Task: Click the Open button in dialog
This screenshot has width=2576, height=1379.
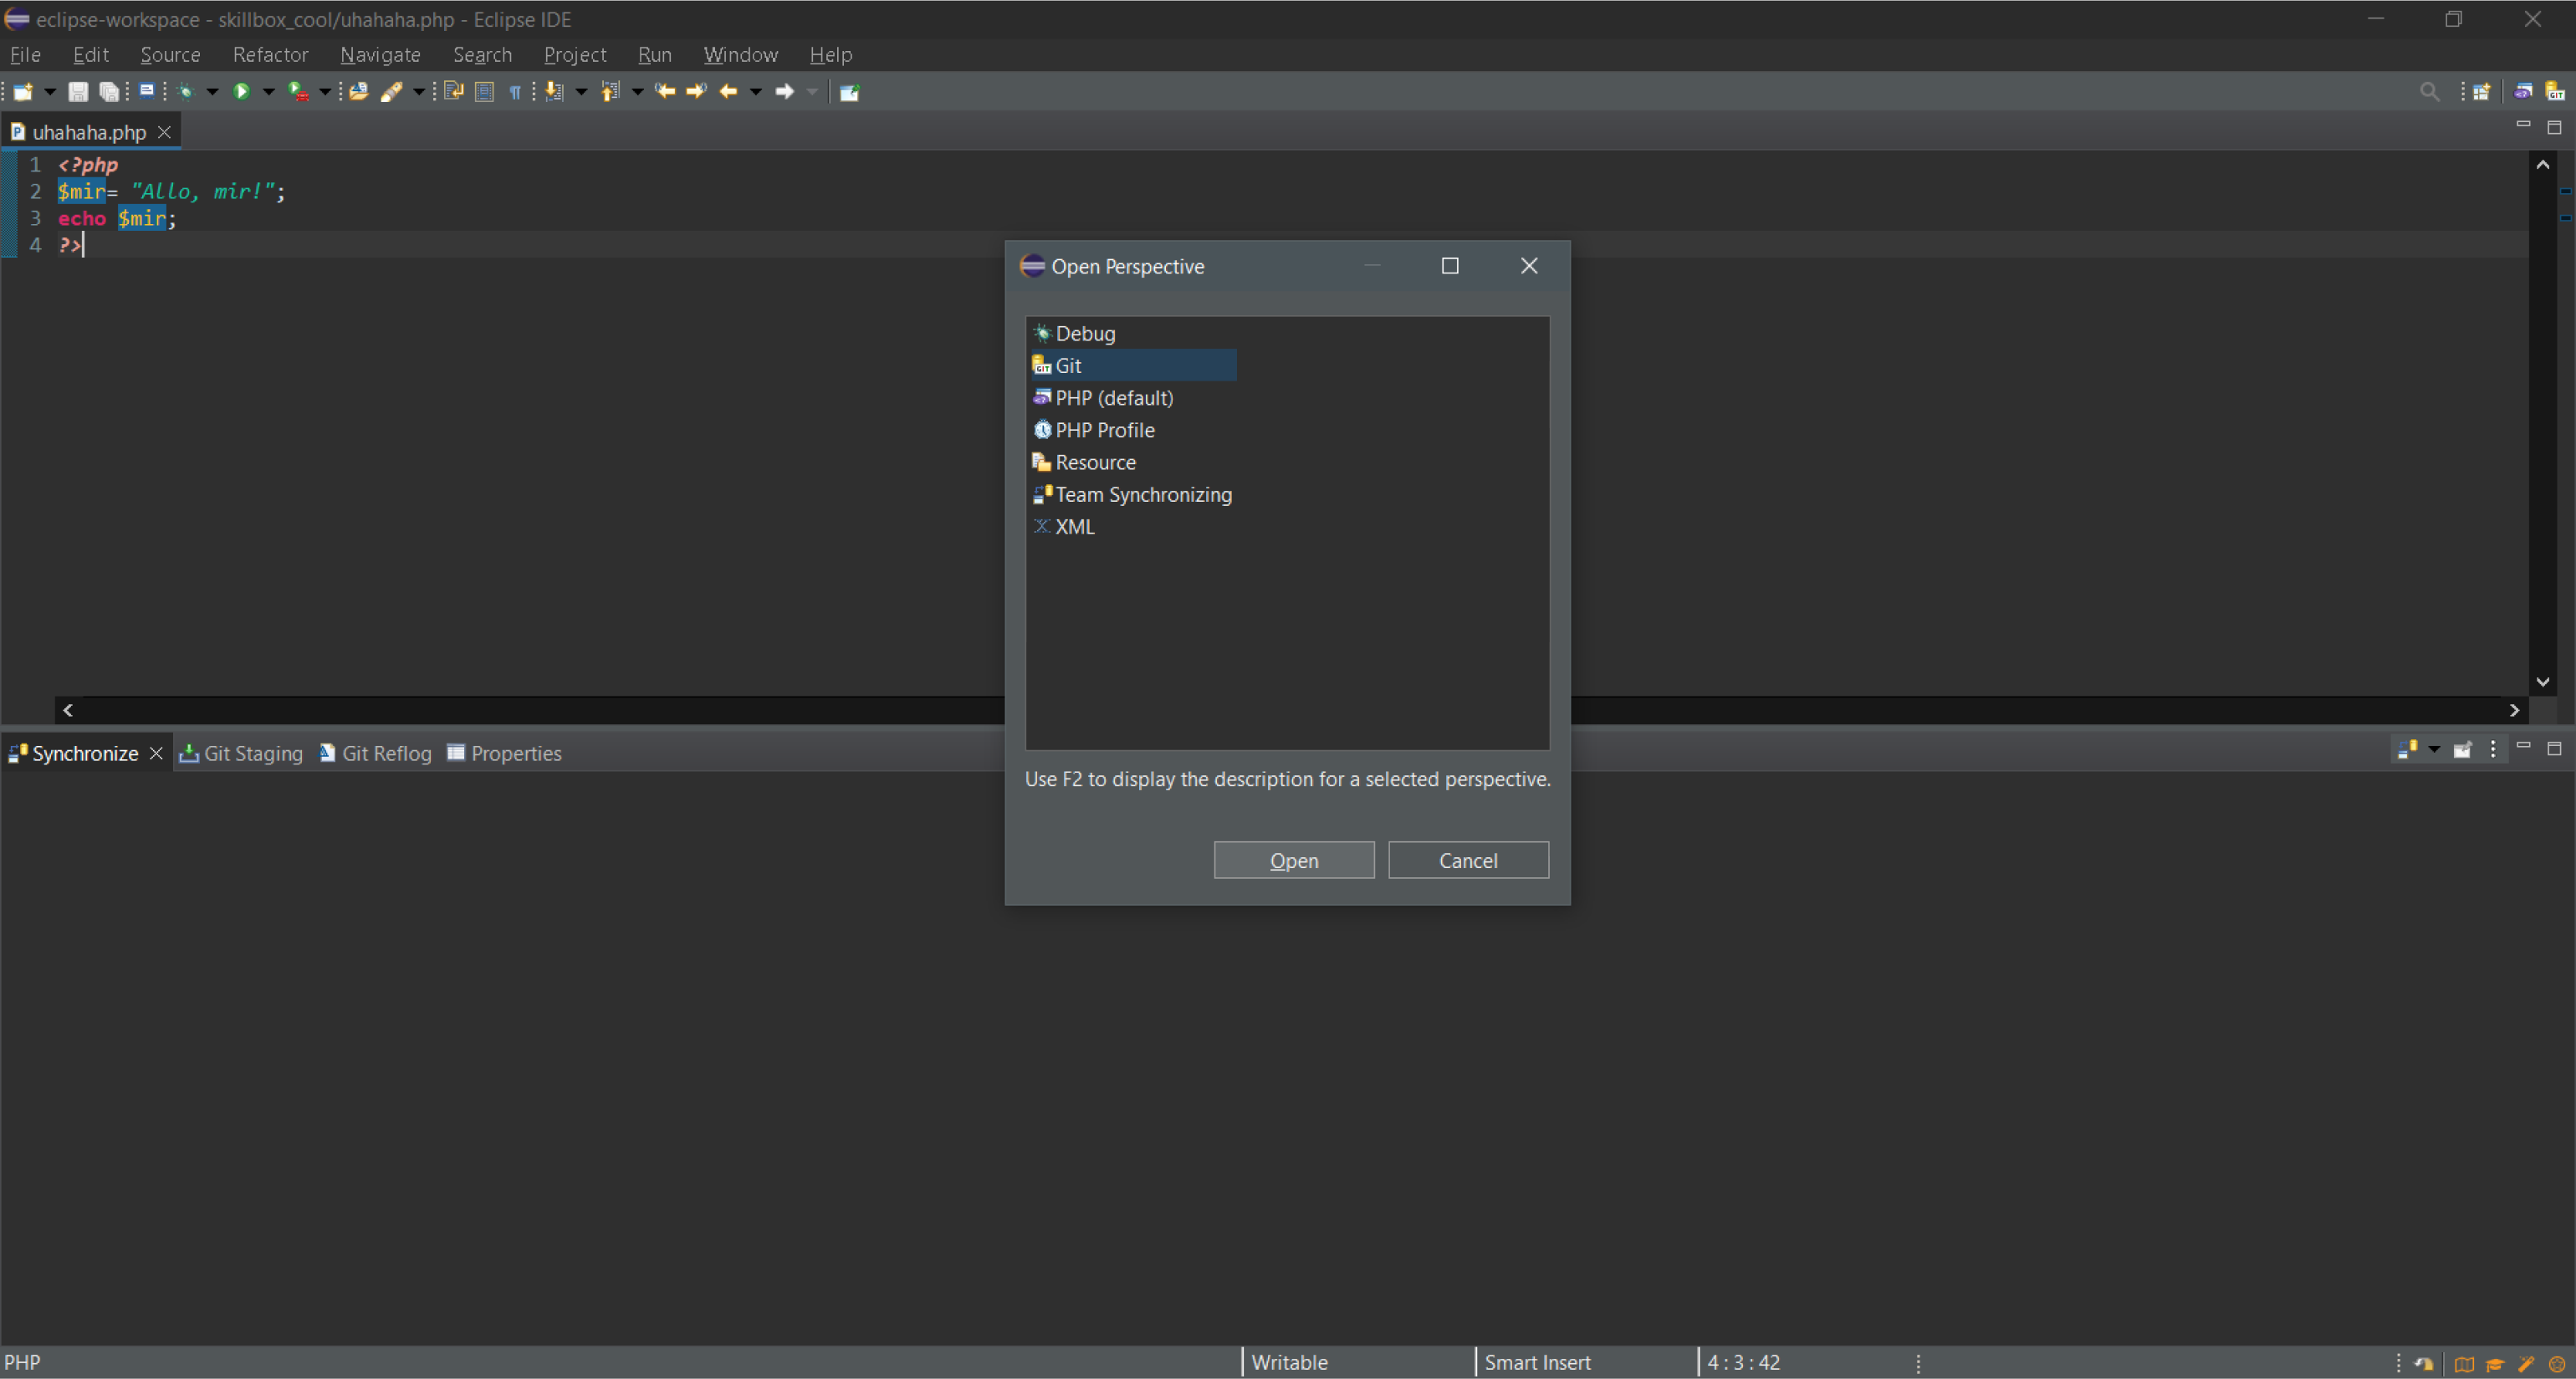Action: pyautogui.click(x=1294, y=860)
